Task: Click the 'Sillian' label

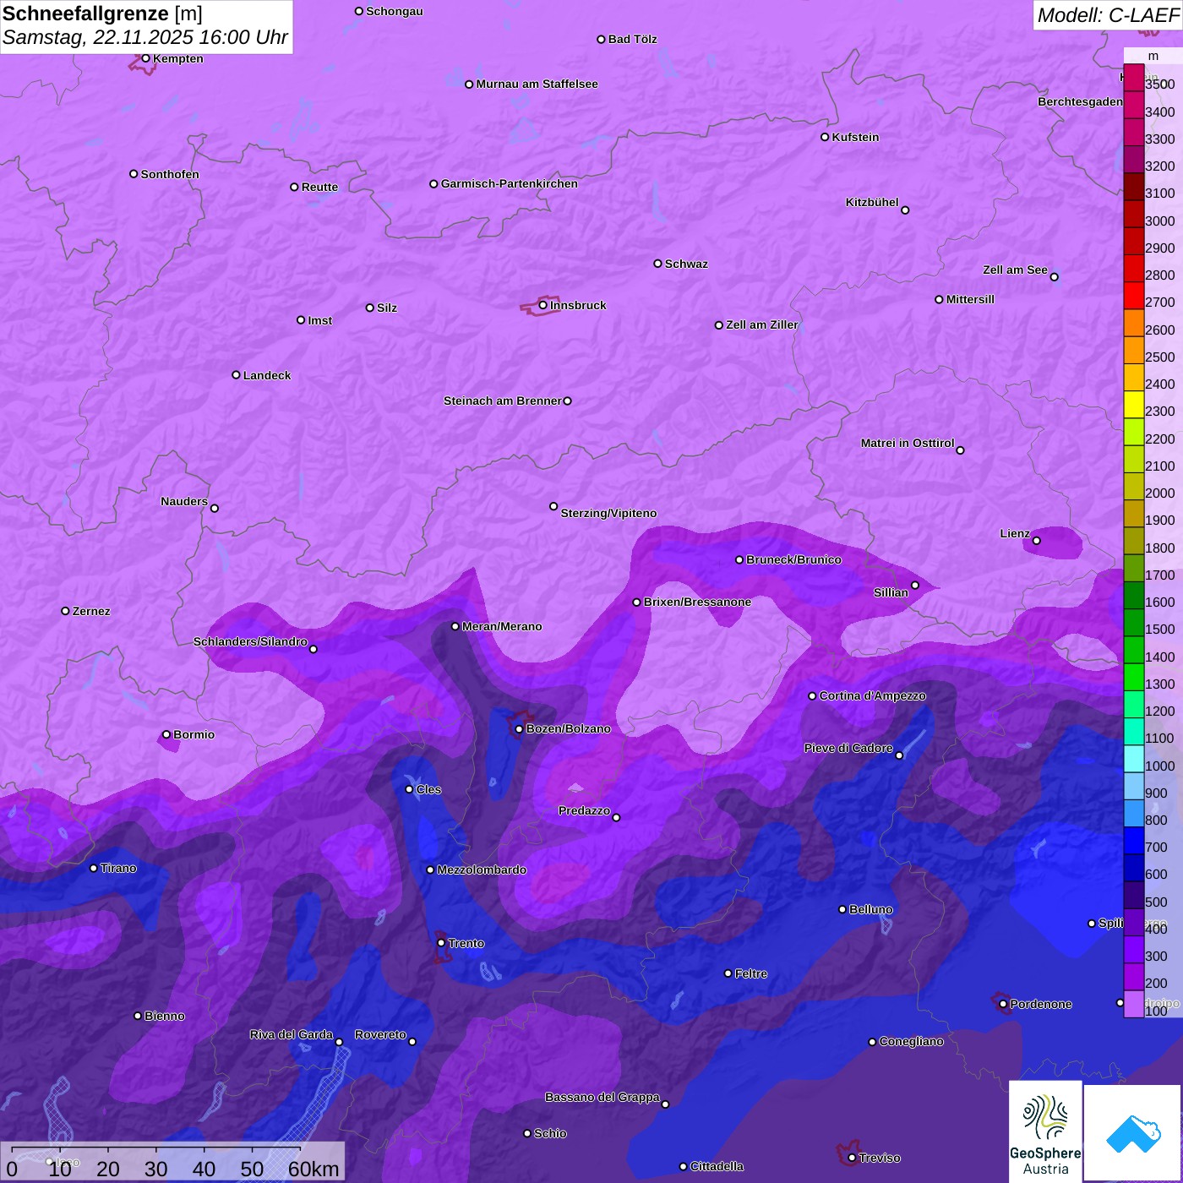Action: 891,593
